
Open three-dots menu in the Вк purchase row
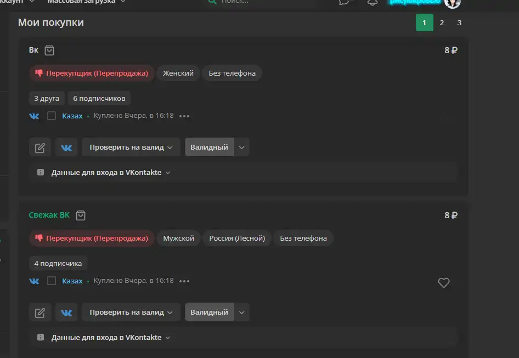coord(184,116)
